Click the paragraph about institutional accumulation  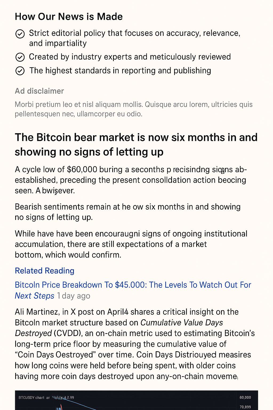[x=131, y=244]
